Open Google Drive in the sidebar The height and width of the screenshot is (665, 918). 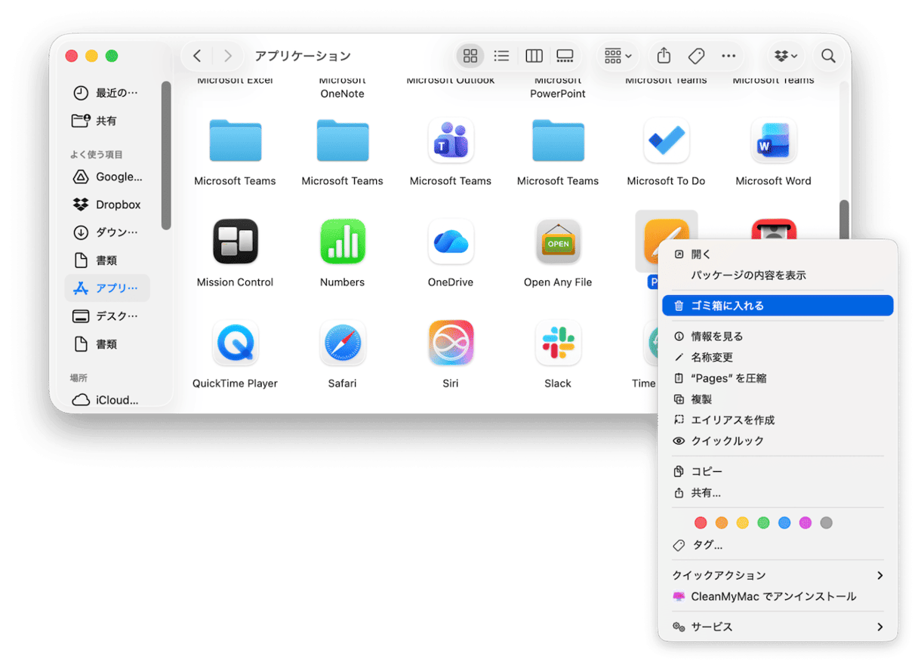click(x=107, y=177)
